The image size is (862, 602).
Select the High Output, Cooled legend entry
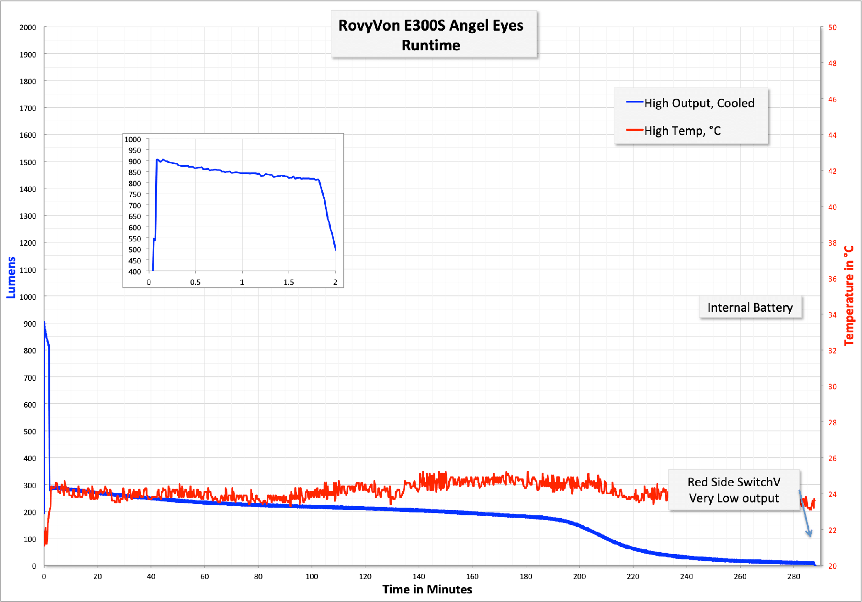coord(699,103)
